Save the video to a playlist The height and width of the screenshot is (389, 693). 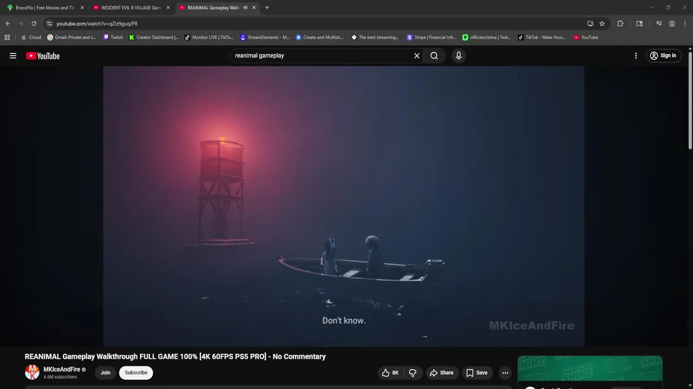click(x=476, y=373)
